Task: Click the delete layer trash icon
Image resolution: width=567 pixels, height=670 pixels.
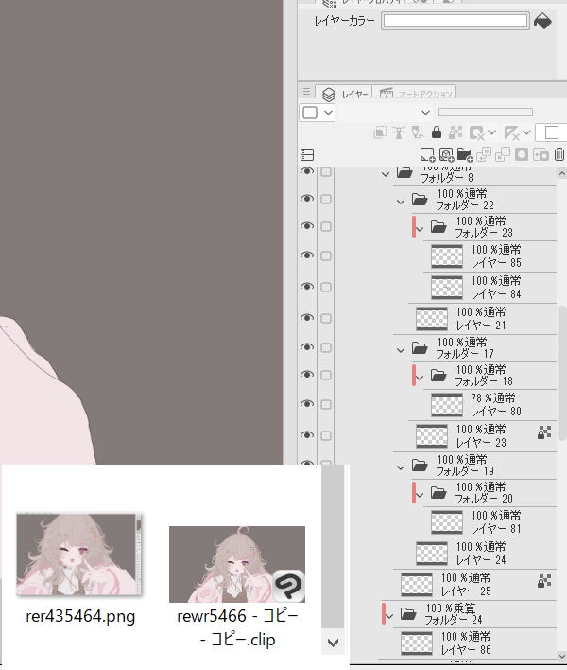Action: [x=559, y=154]
